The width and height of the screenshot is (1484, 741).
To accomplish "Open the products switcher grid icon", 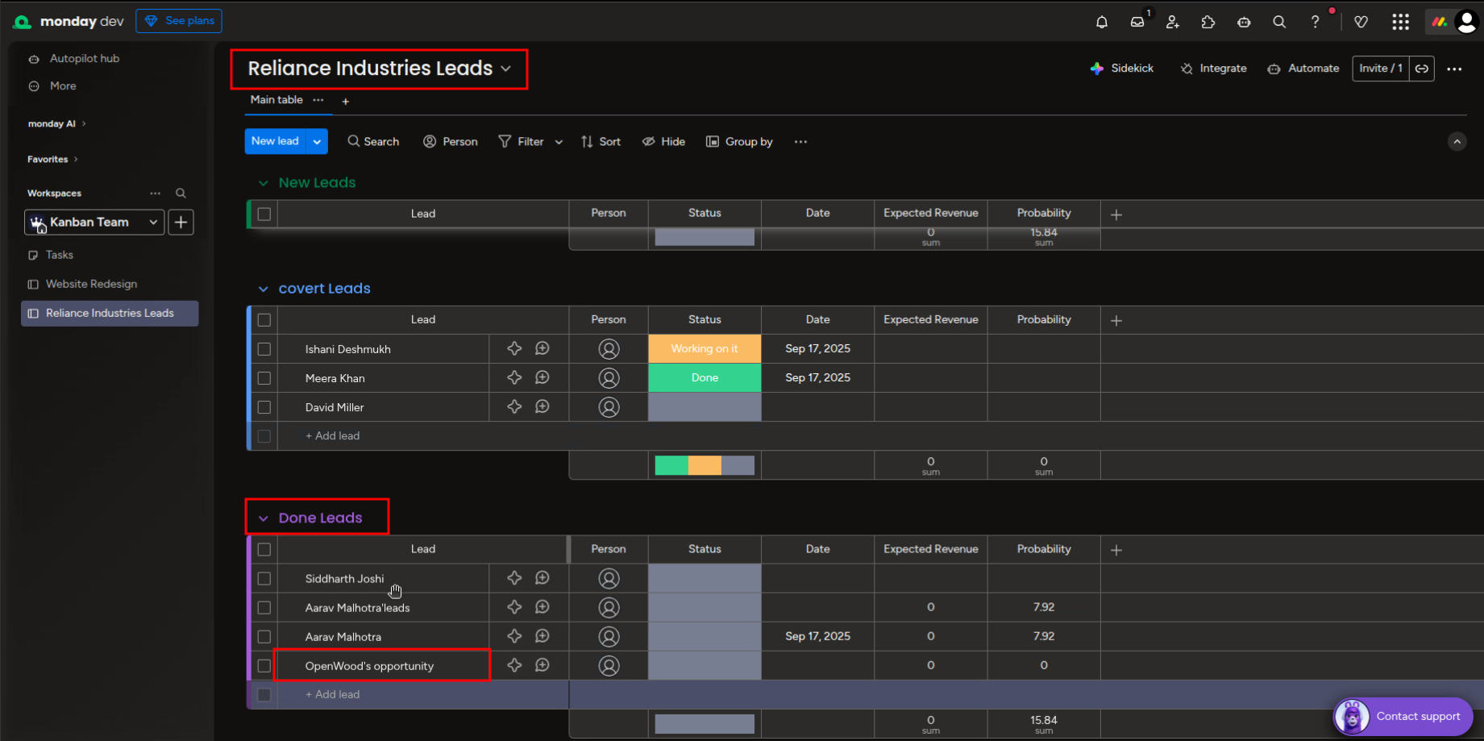I will pyautogui.click(x=1400, y=22).
